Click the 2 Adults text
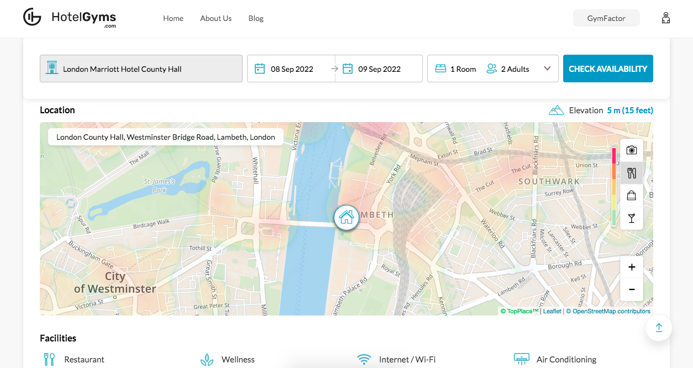 pos(515,69)
